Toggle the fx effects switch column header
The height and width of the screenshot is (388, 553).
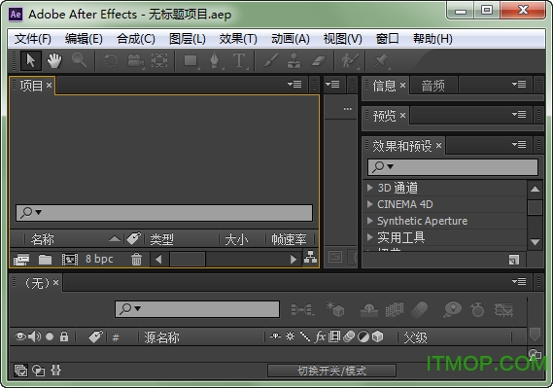tap(320, 336)
